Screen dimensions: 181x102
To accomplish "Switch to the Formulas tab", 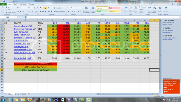I will 32,4.
